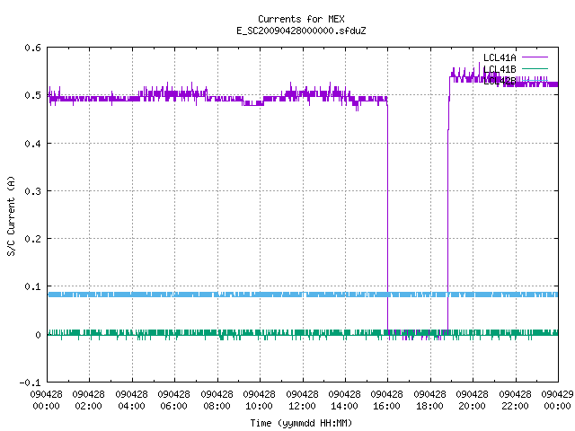Click the x-axis time label '22:00'
The height and width of the screenshot is (431, 575).
coord(515,406)
